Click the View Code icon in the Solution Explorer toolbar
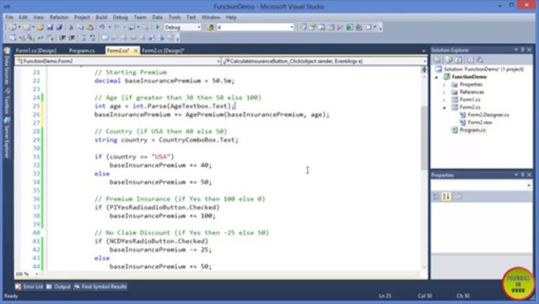Screen dimensions: 539x304 [470, 60]
